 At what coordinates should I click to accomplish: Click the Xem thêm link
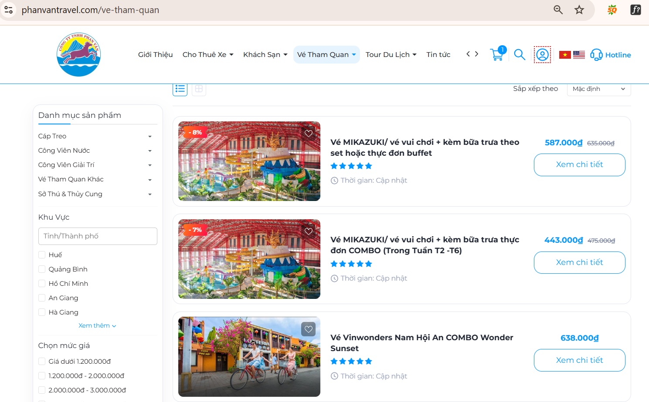[x=97, y=325]
